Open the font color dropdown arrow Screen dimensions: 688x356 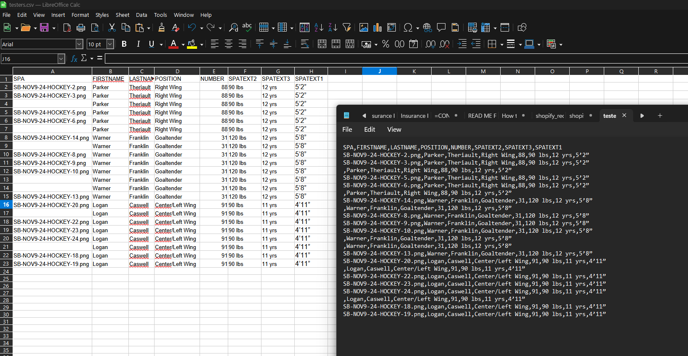183,45
